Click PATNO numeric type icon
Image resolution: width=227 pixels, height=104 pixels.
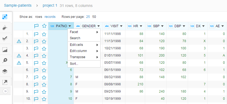point(52,26)
